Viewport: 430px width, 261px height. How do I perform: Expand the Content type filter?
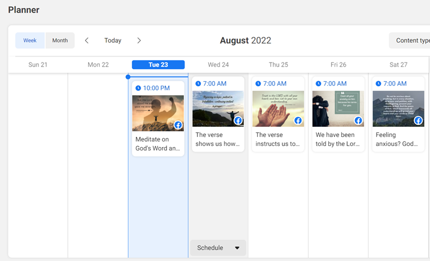click(410, 41)
